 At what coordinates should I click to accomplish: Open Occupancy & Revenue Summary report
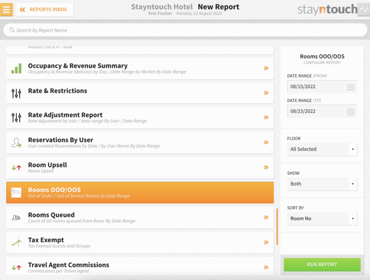[140, 69]
